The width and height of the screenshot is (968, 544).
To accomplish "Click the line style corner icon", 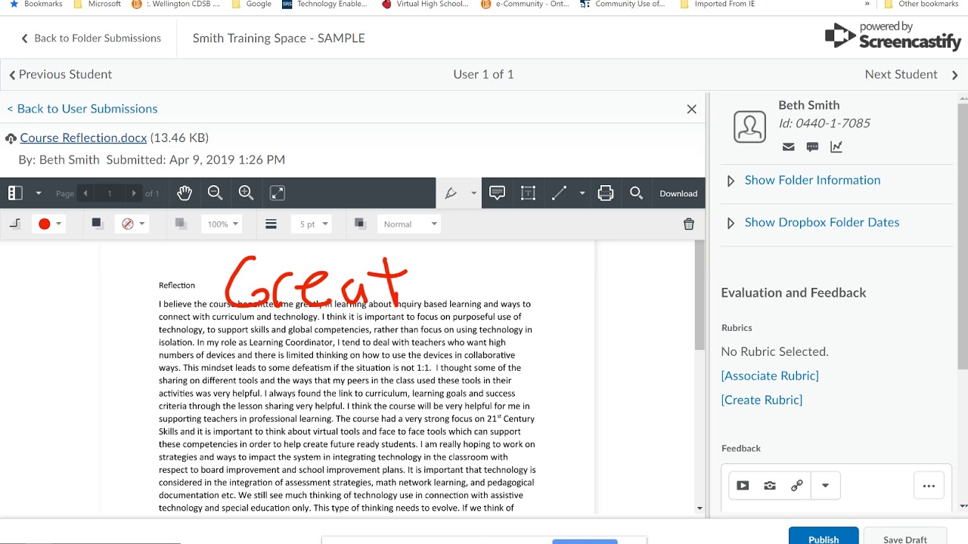I will point(14,224).
